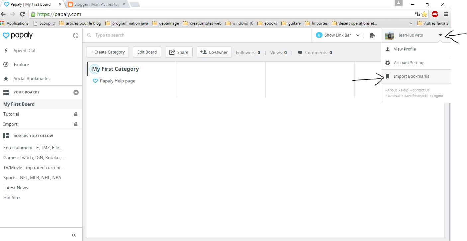The height and width of the screenshot is (241, 467).
Task: Open Games: Twitch, IGN, Kotaku board
Action: pyautogui.click(x=34, y=158)
